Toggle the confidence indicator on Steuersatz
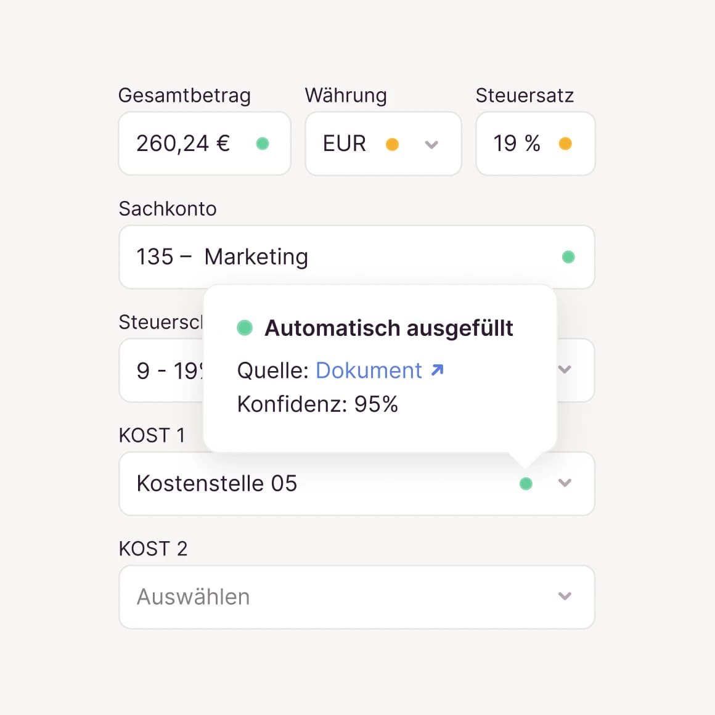The width and height of the screenshot is (715, 715). (565, 144)
